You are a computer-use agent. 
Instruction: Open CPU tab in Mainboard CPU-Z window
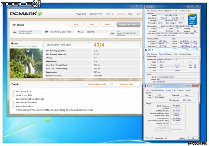pos(148,54)
